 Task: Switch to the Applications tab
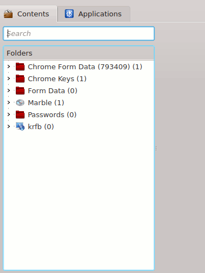point(94,14)
